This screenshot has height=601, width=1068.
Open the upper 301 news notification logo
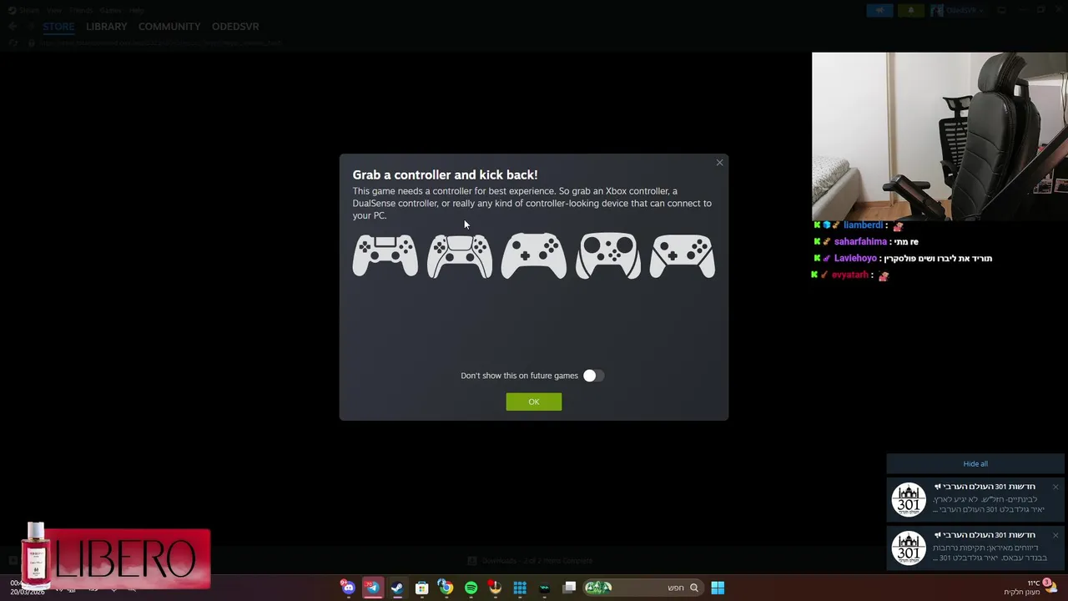pos(909,499)
